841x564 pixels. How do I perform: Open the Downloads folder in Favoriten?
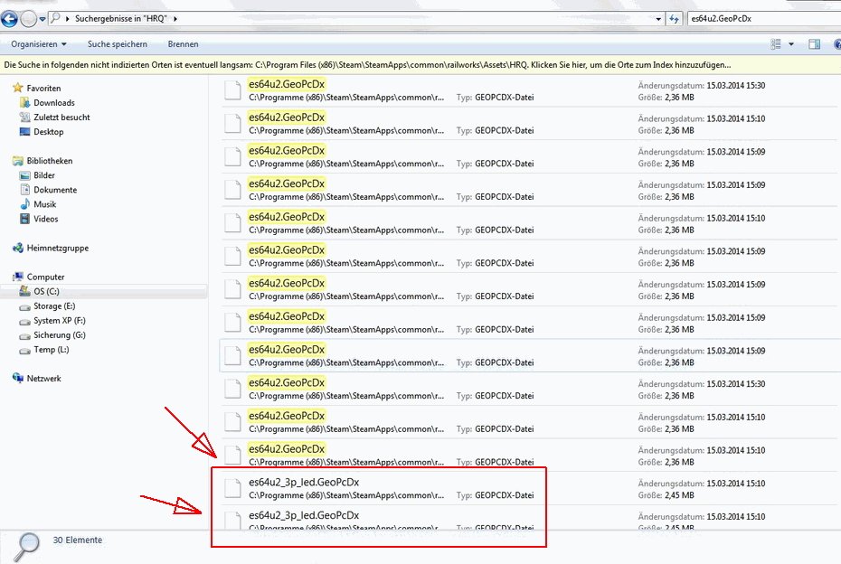(53, 103)
